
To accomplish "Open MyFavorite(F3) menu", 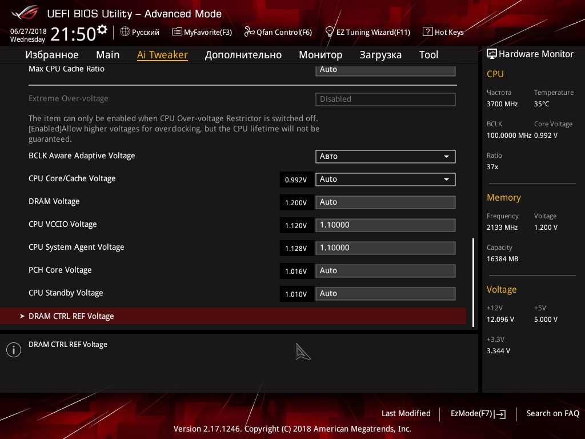I will [x=202, y=32].
